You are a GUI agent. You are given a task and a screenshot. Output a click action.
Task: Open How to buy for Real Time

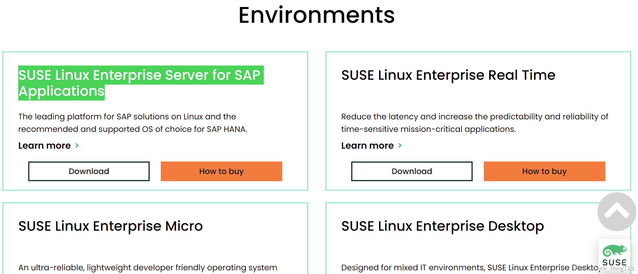tap(544, 171)
